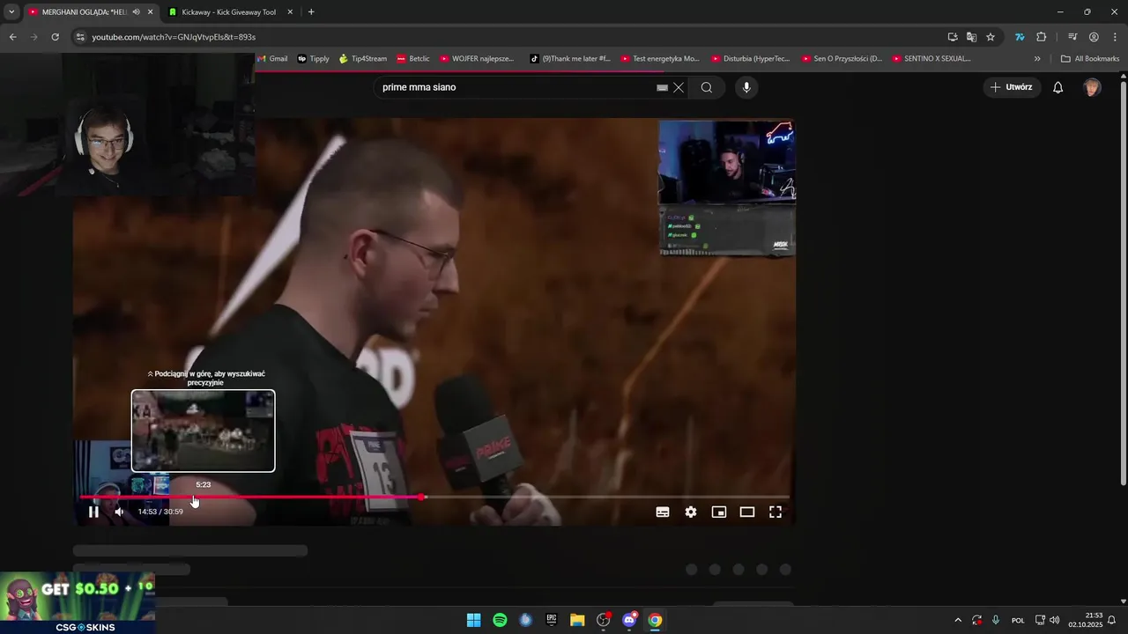Click the CSG SKINS promo banner

pos(78,603)
